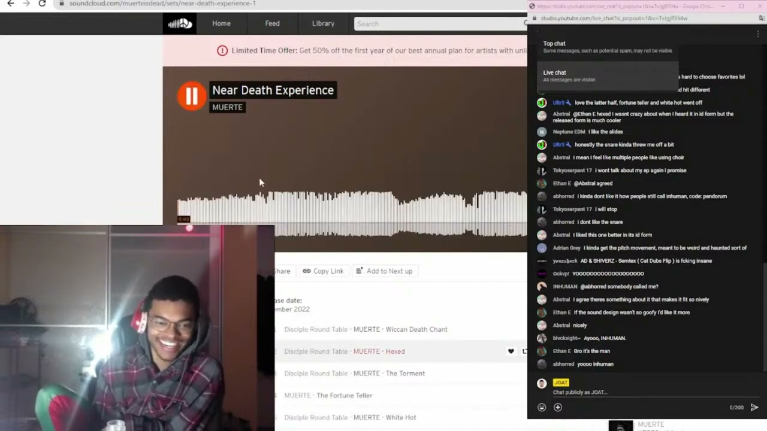Click Ultr5 avatar beside fortune teller message
The image size is (767, 431).
[x=542, y=103]
